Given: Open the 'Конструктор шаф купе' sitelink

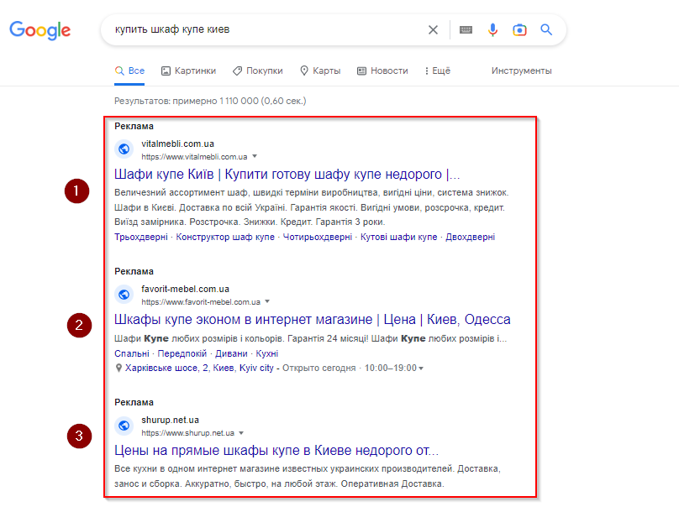Looking at the screenshot, I should [x=225, y=237].
